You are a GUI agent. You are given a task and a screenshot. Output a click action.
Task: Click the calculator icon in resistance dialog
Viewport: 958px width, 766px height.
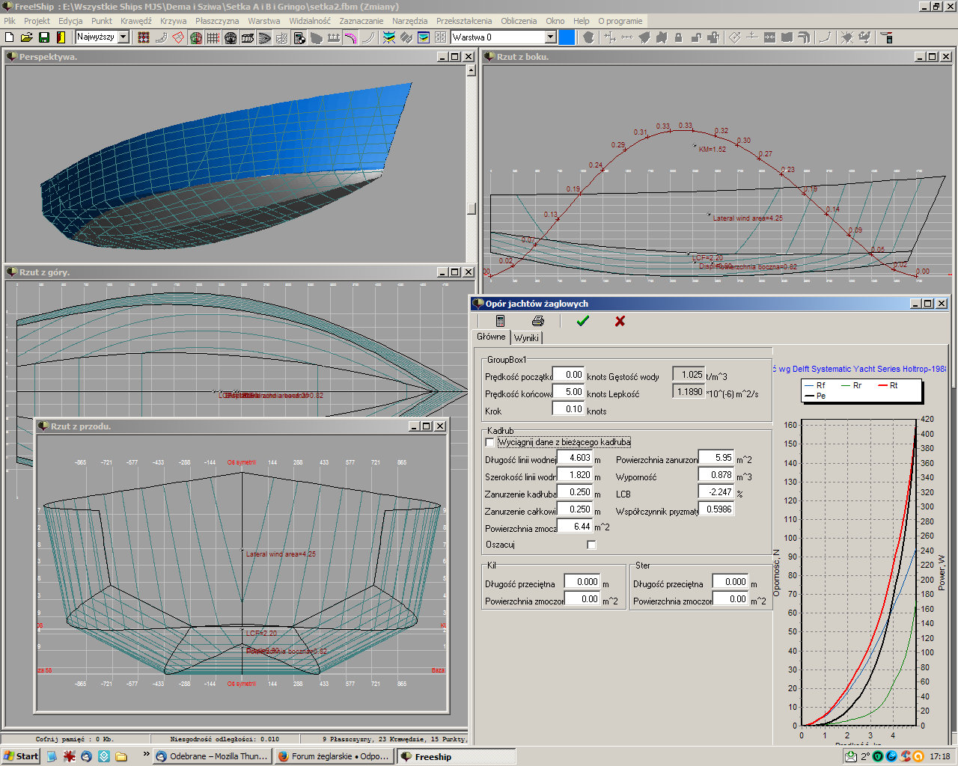coord(500,321)
